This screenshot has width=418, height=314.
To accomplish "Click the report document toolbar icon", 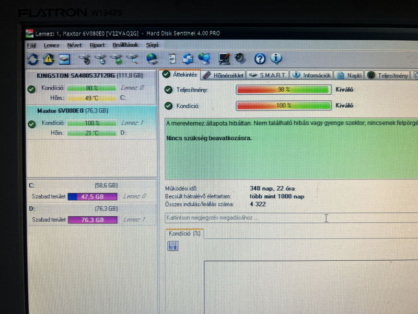I will click(172, 59).
